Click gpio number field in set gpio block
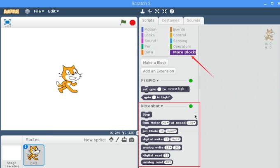Viewport: 280px width, 168px height. tap(159, 89)
